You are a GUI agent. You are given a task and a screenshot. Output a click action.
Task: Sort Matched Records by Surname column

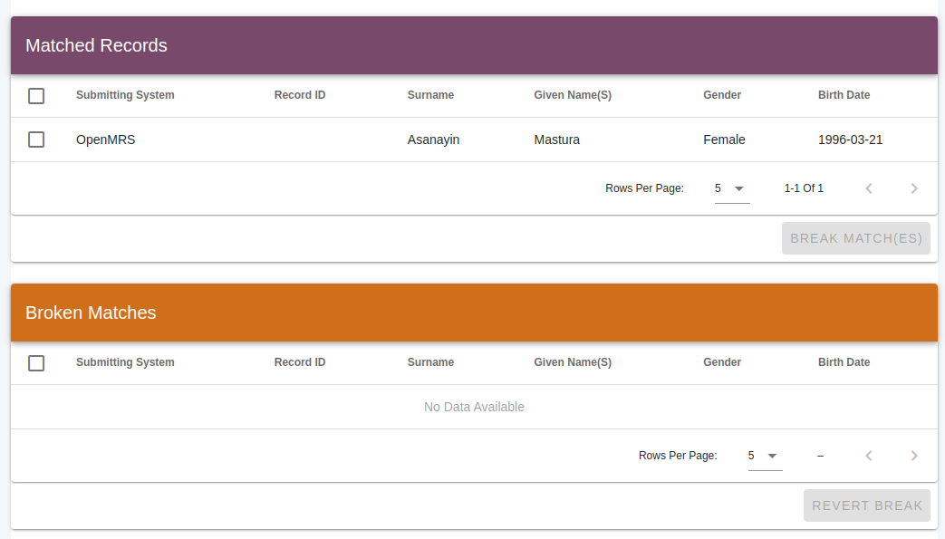point(430,95)
